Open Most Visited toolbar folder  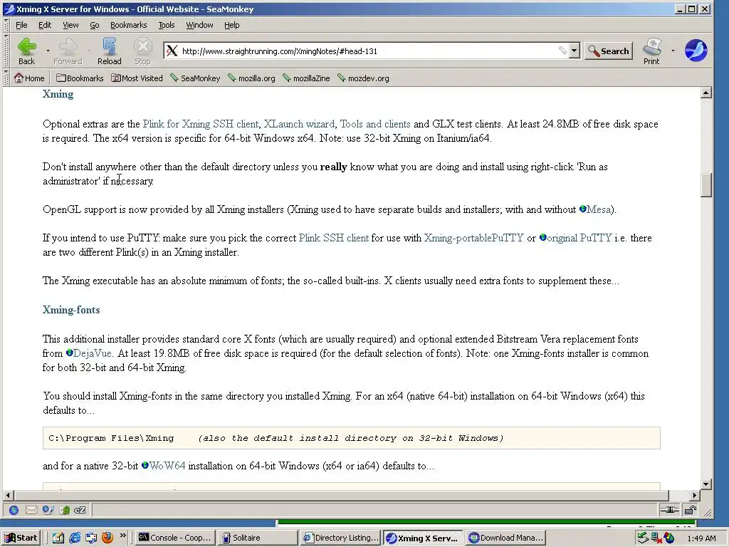coord(137,78)
